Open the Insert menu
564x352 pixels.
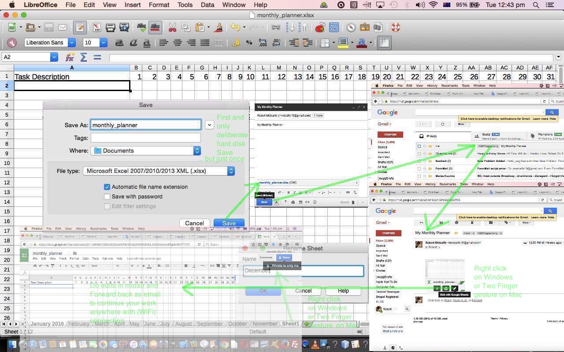pyautogui.click(x=132, y=5)
